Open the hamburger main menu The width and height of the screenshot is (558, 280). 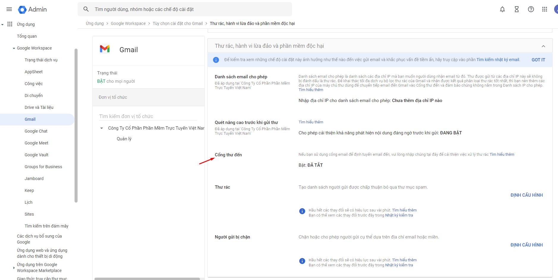point(9,9)
